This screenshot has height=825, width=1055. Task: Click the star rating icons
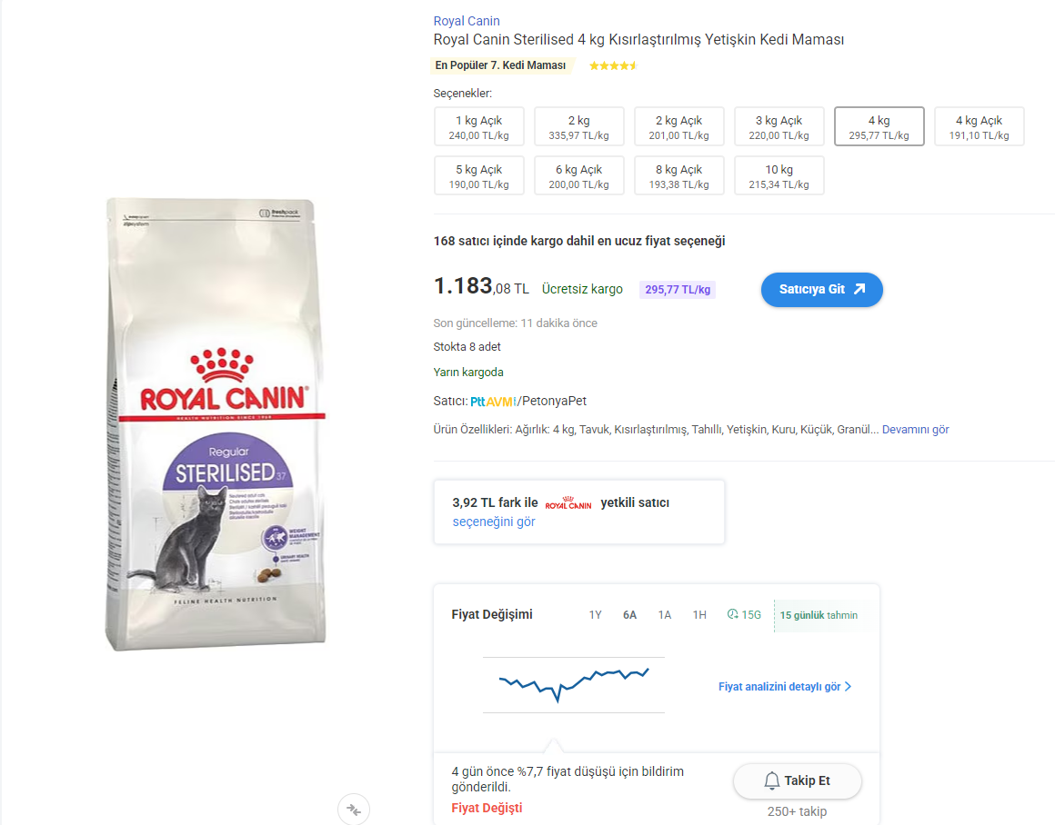point(612,66)
